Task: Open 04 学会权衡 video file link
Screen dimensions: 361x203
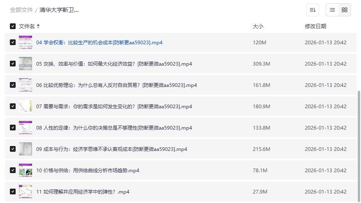Action: pyautogui.click(x=99, y=43)
